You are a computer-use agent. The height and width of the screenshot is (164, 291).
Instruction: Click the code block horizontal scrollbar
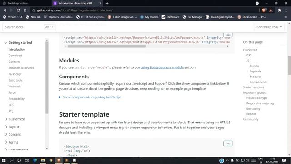(107, 46)
